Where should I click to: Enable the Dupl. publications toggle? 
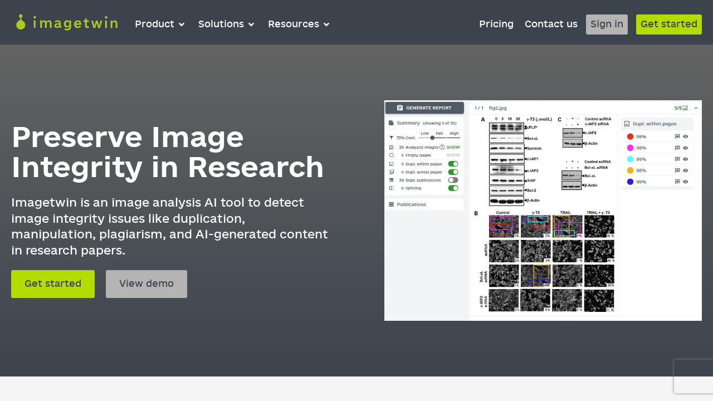pyautogui.click(x=453, y=180)
